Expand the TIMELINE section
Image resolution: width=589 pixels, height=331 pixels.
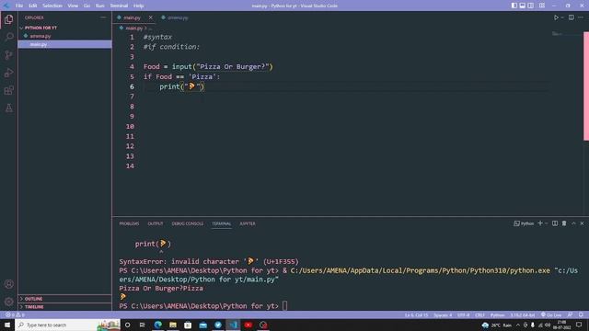(34, 307)
